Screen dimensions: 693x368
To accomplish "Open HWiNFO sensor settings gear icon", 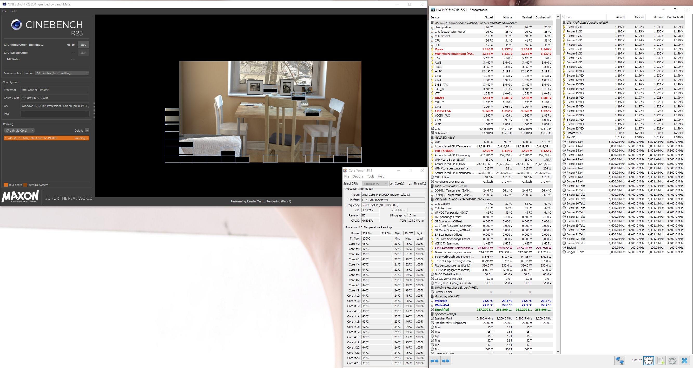I will (x=672, y=360).
